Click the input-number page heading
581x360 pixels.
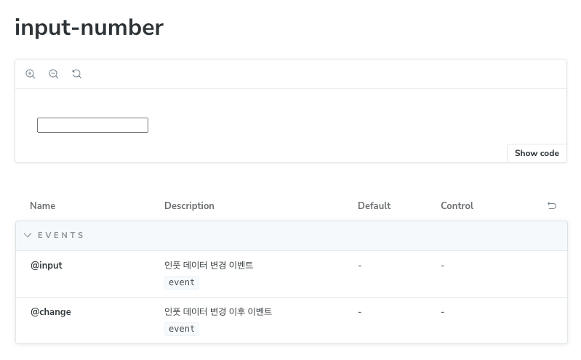click(x=89, y=28)
